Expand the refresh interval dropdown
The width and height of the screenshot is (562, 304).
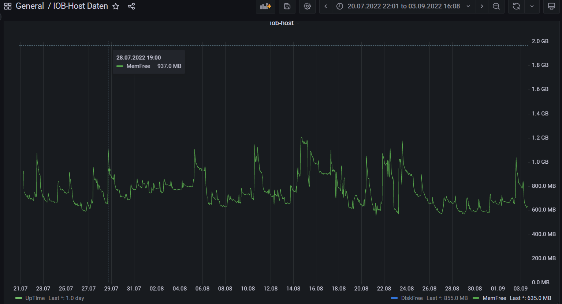pyautogui.click(x=532, y=6)
